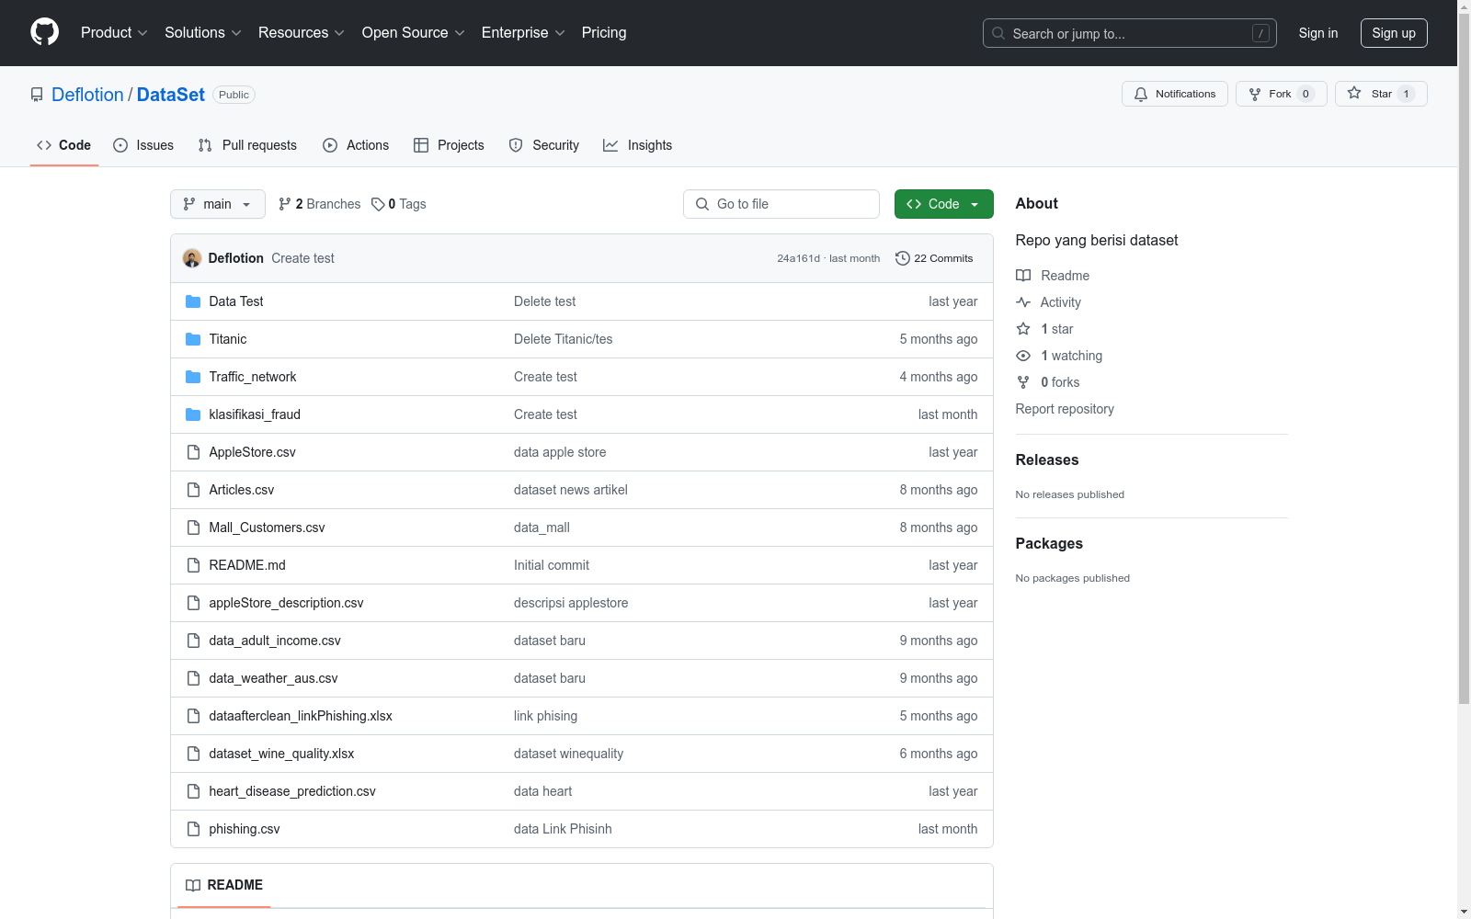Open the 22 Commits link

click(934, 258)
